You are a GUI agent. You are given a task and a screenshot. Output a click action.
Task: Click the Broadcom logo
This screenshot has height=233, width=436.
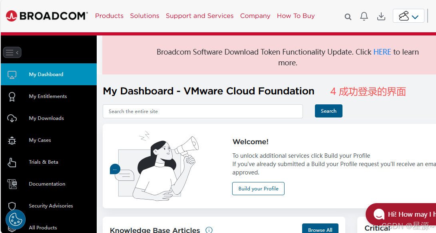click(x=47, y=16)
